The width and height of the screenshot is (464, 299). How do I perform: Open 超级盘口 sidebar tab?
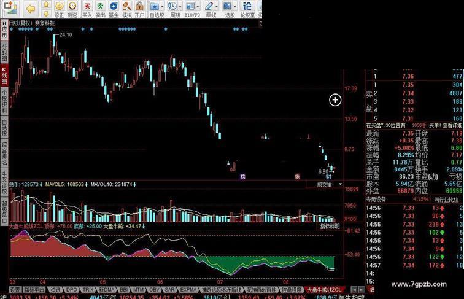(4, 211)
